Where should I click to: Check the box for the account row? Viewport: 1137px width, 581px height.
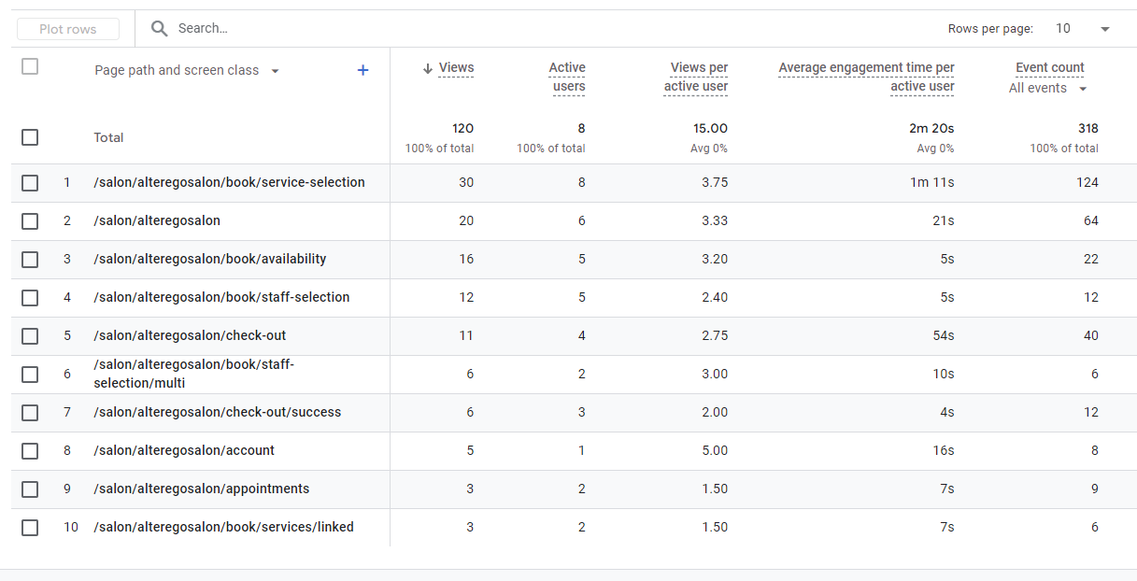30,451
